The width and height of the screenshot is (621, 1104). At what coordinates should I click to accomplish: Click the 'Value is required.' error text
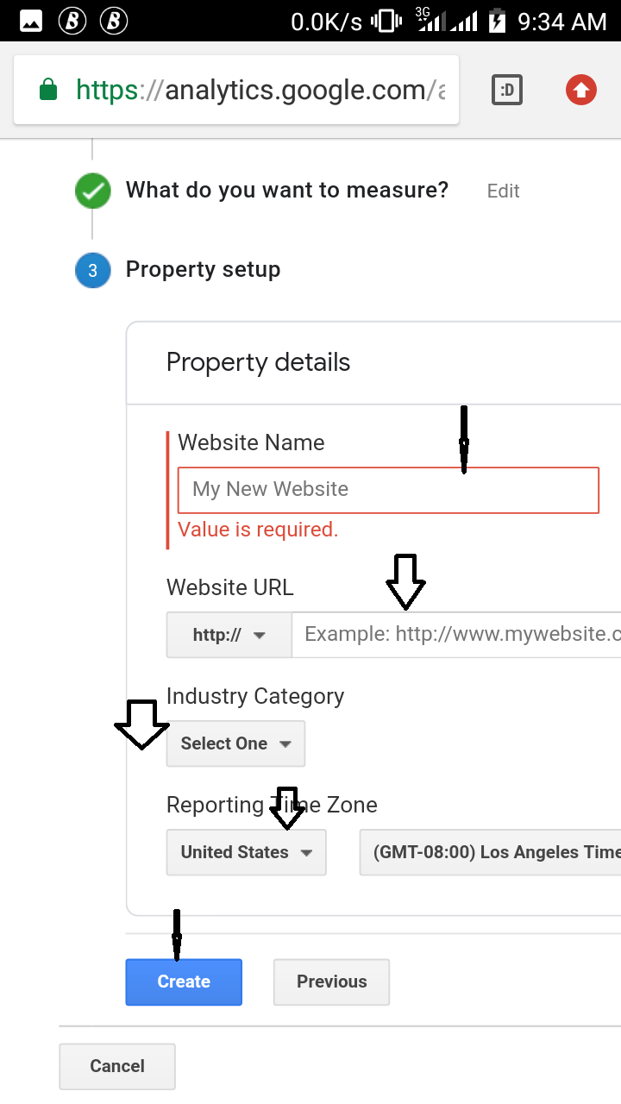(258, 530)
